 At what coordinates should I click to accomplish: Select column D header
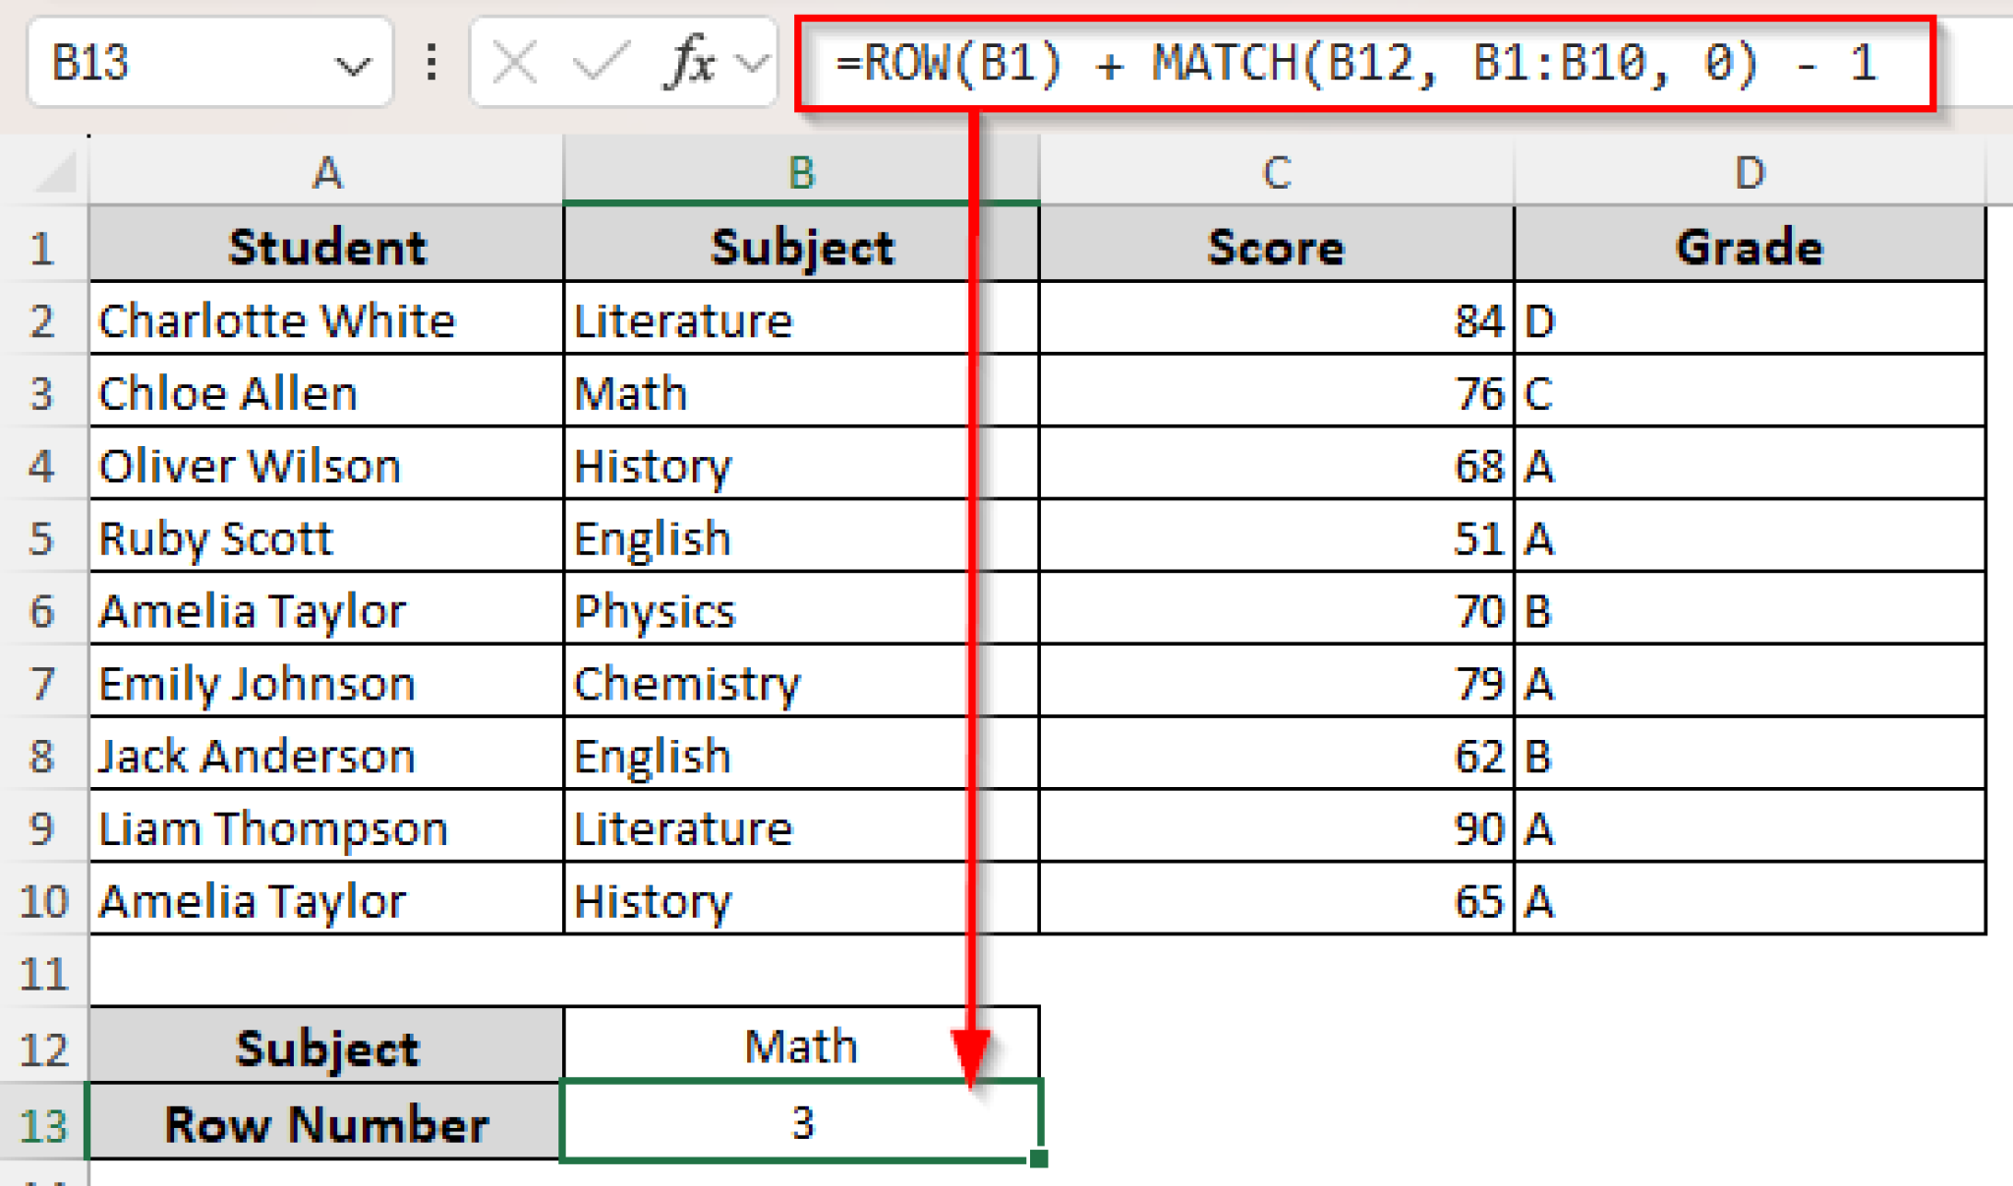coord(1750,172)
